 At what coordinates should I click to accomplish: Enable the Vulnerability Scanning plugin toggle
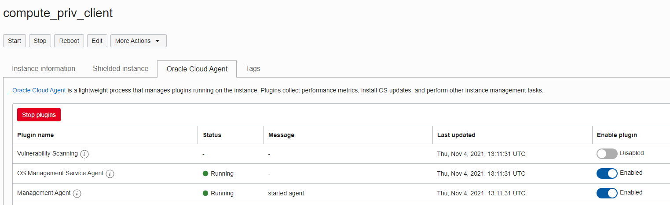point(607,154)
